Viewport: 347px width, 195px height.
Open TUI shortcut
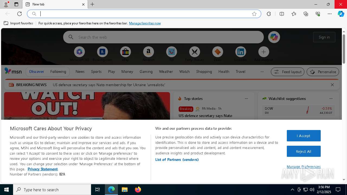coord(171,54)
